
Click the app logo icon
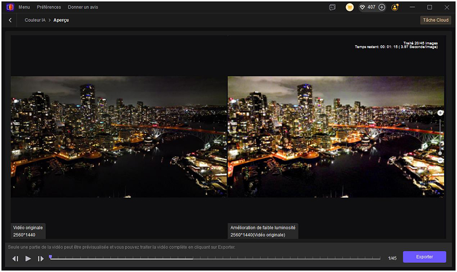pos(10,7)
